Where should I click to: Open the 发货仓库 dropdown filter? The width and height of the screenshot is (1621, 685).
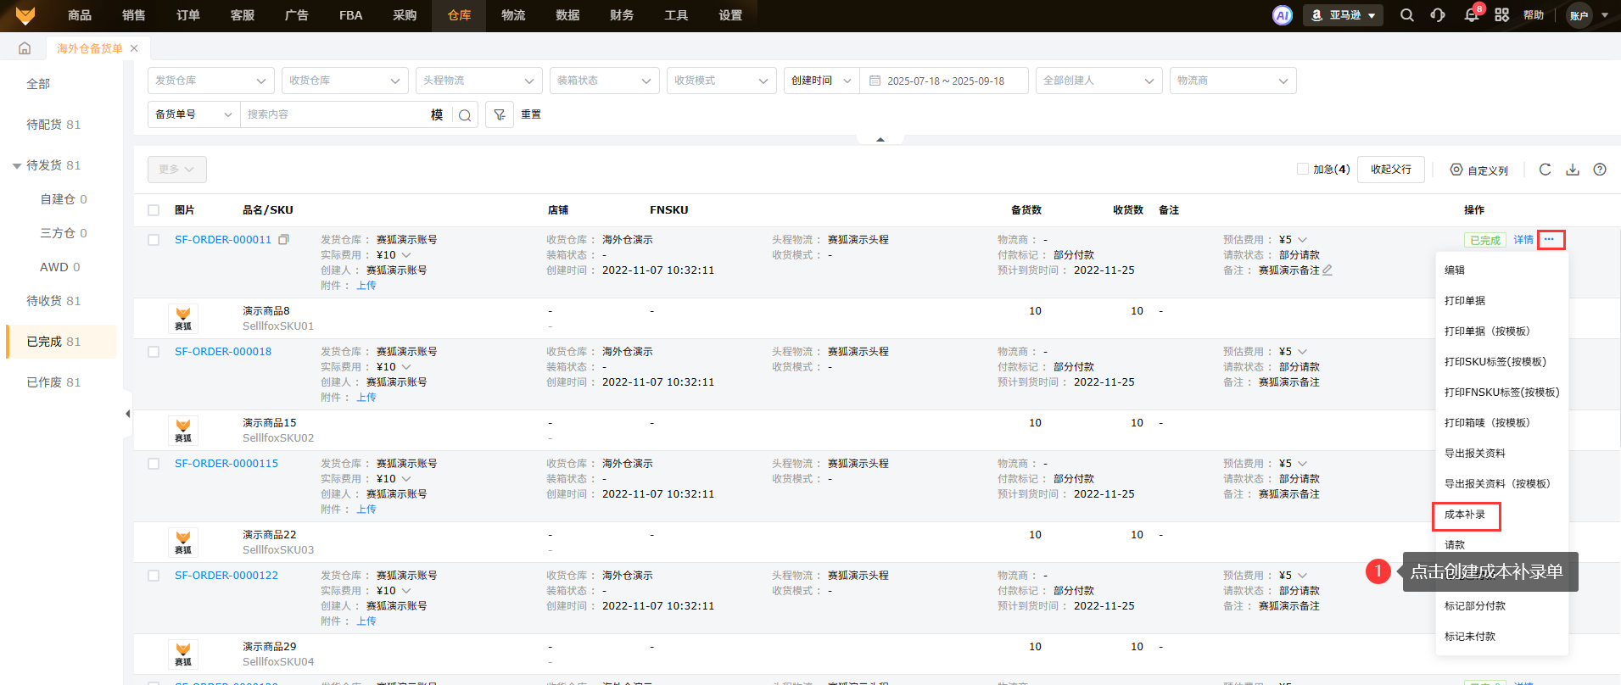tap(210, 81)
